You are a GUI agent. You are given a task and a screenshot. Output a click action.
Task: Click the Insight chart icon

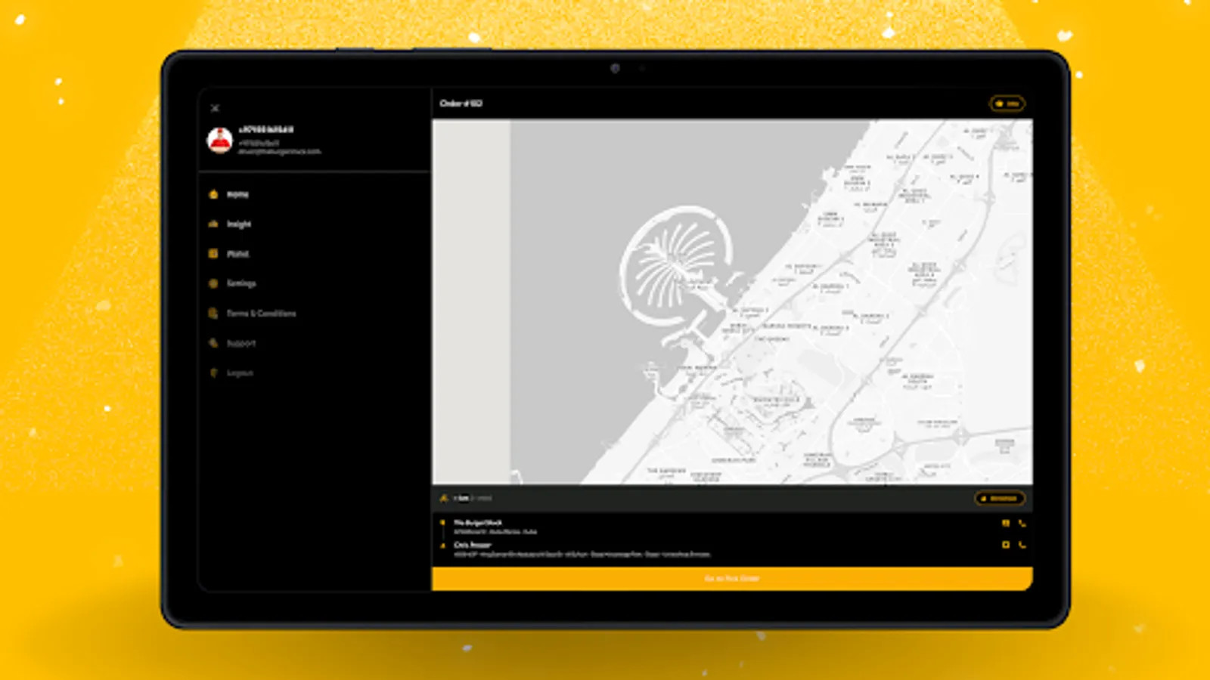[213, 224]
